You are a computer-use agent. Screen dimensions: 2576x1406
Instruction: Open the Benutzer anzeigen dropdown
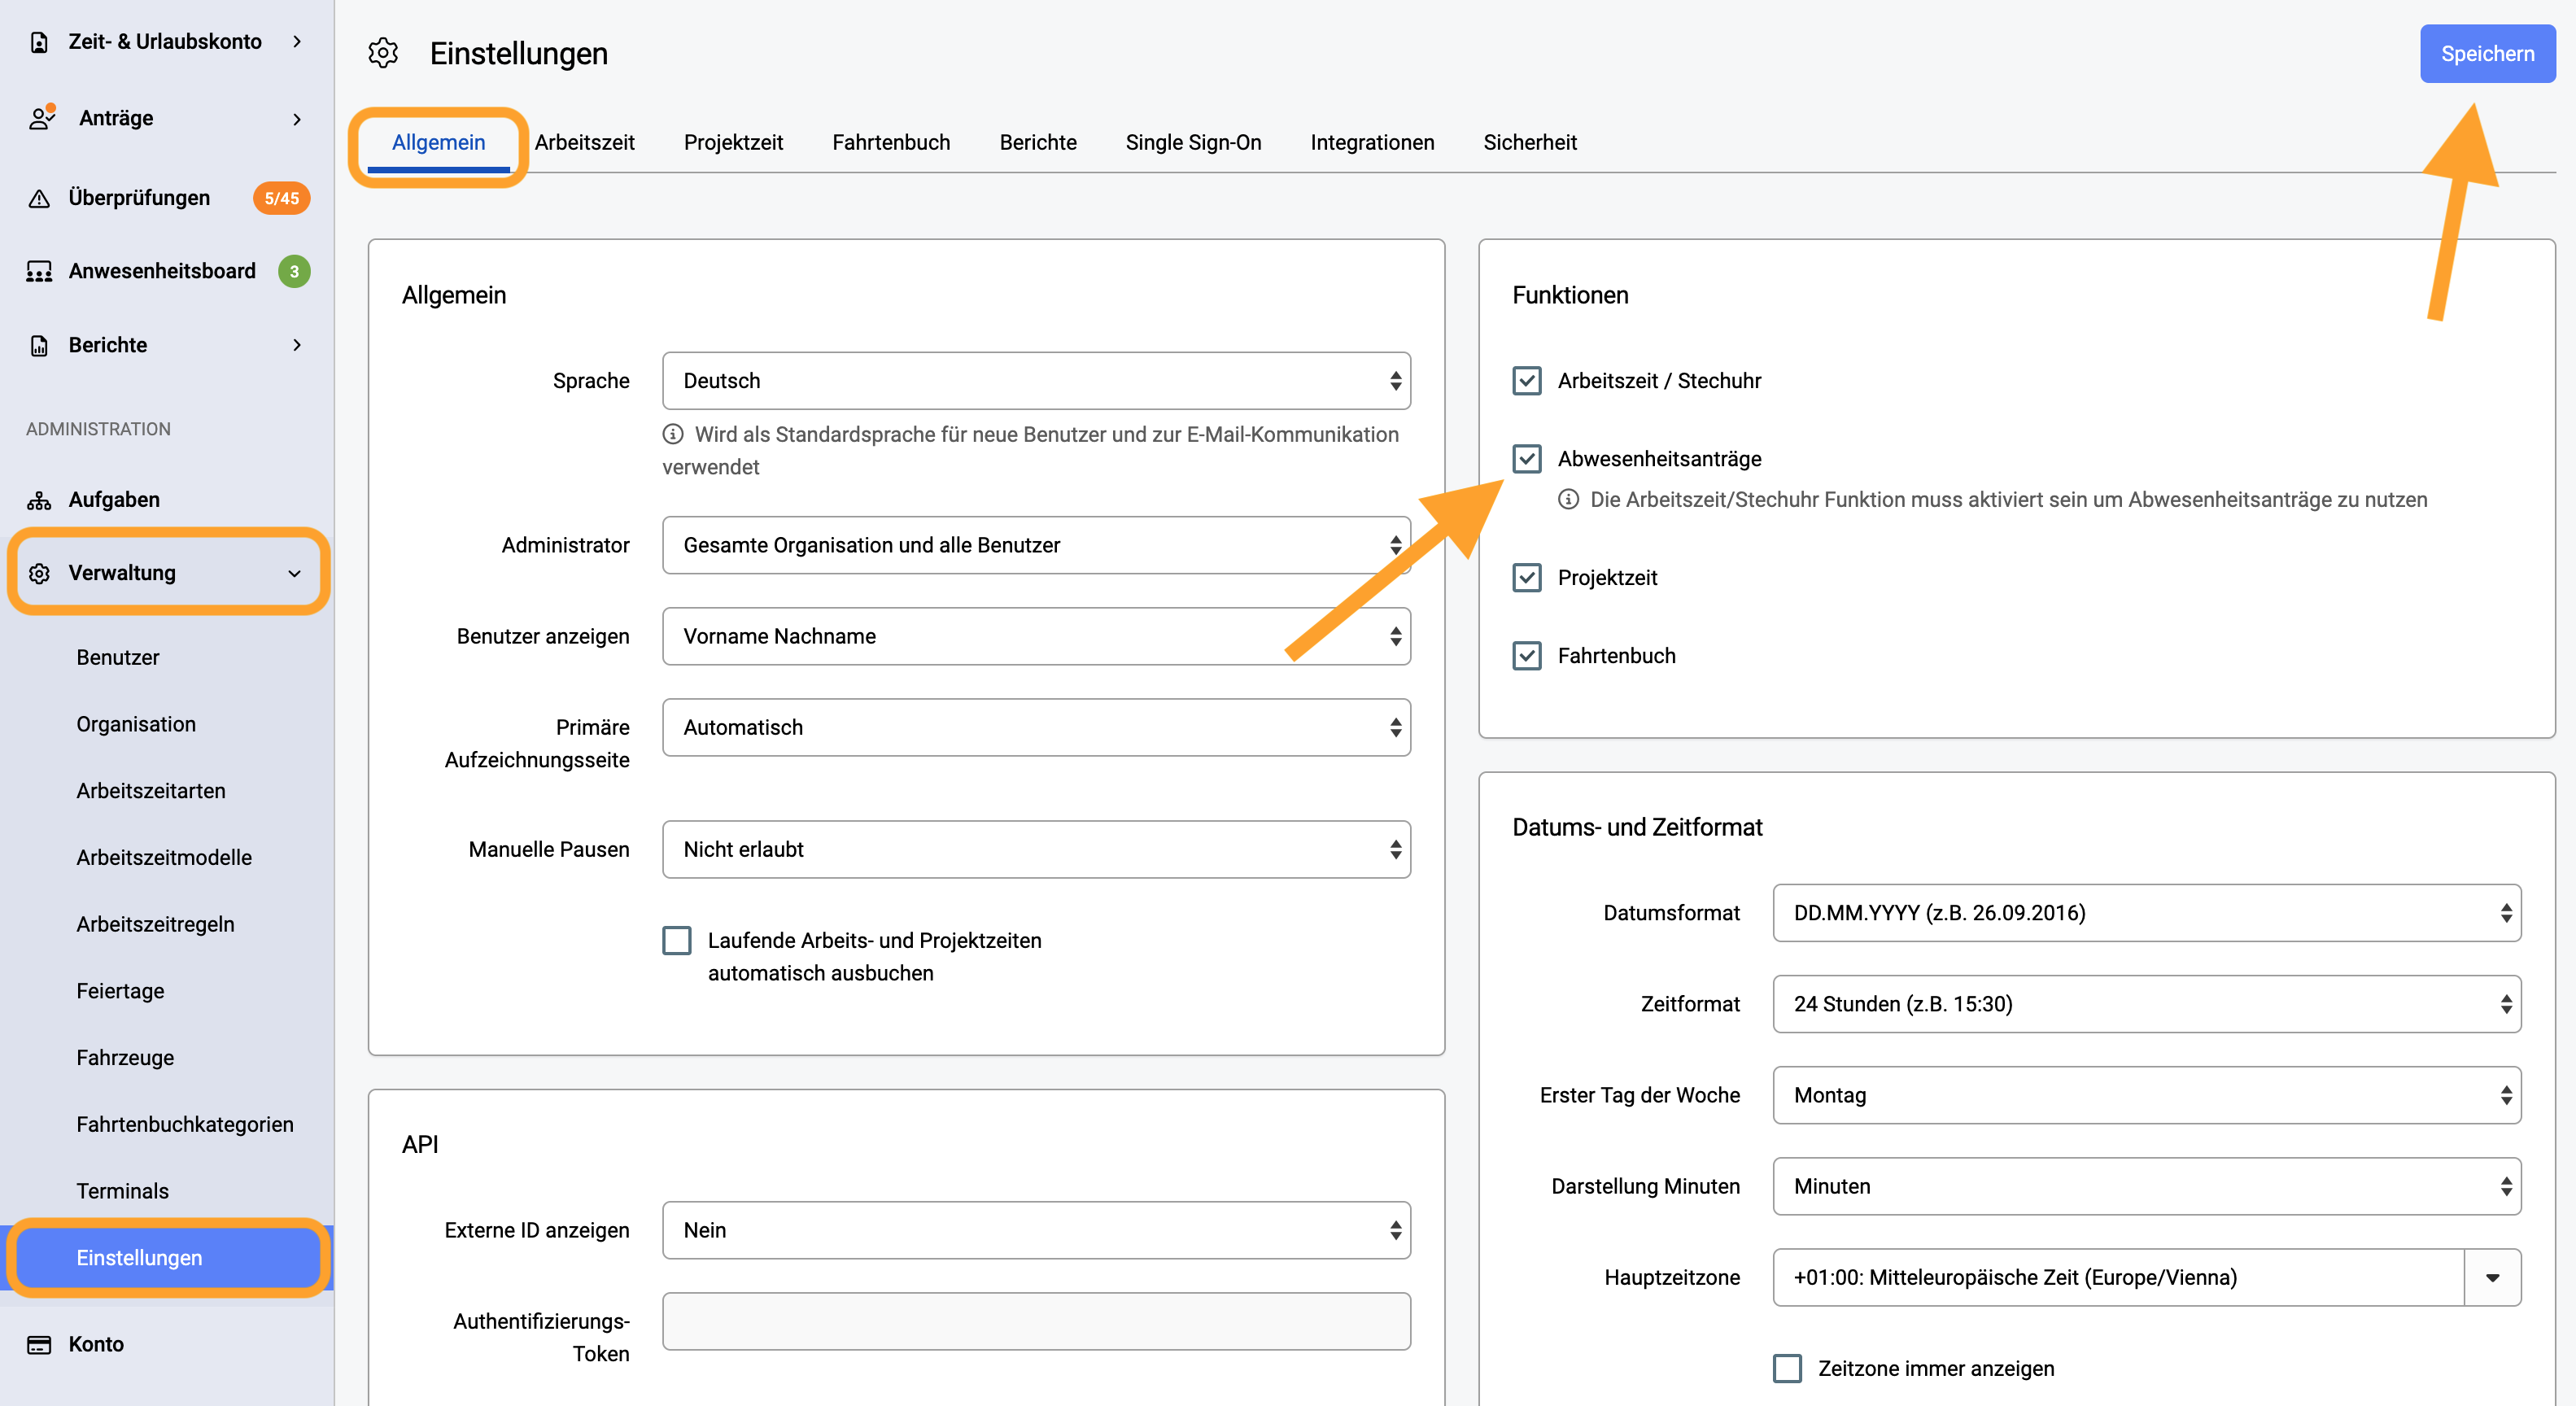point(1036,636)
